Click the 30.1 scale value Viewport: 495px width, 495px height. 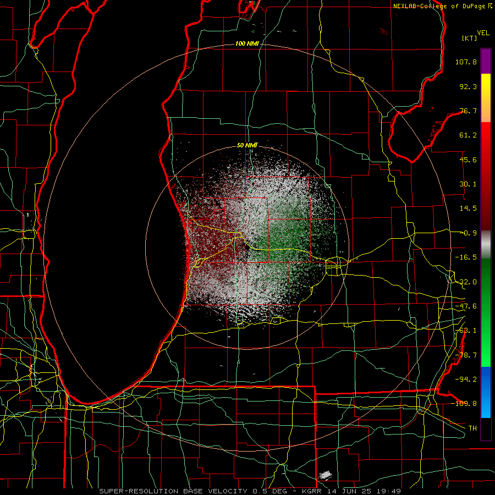coord(468,184)
